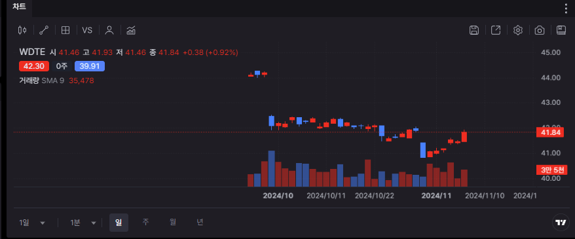Click the 고 41.93 high price value
This screenshot has height=239, width=575.
[x=98, y=52]
